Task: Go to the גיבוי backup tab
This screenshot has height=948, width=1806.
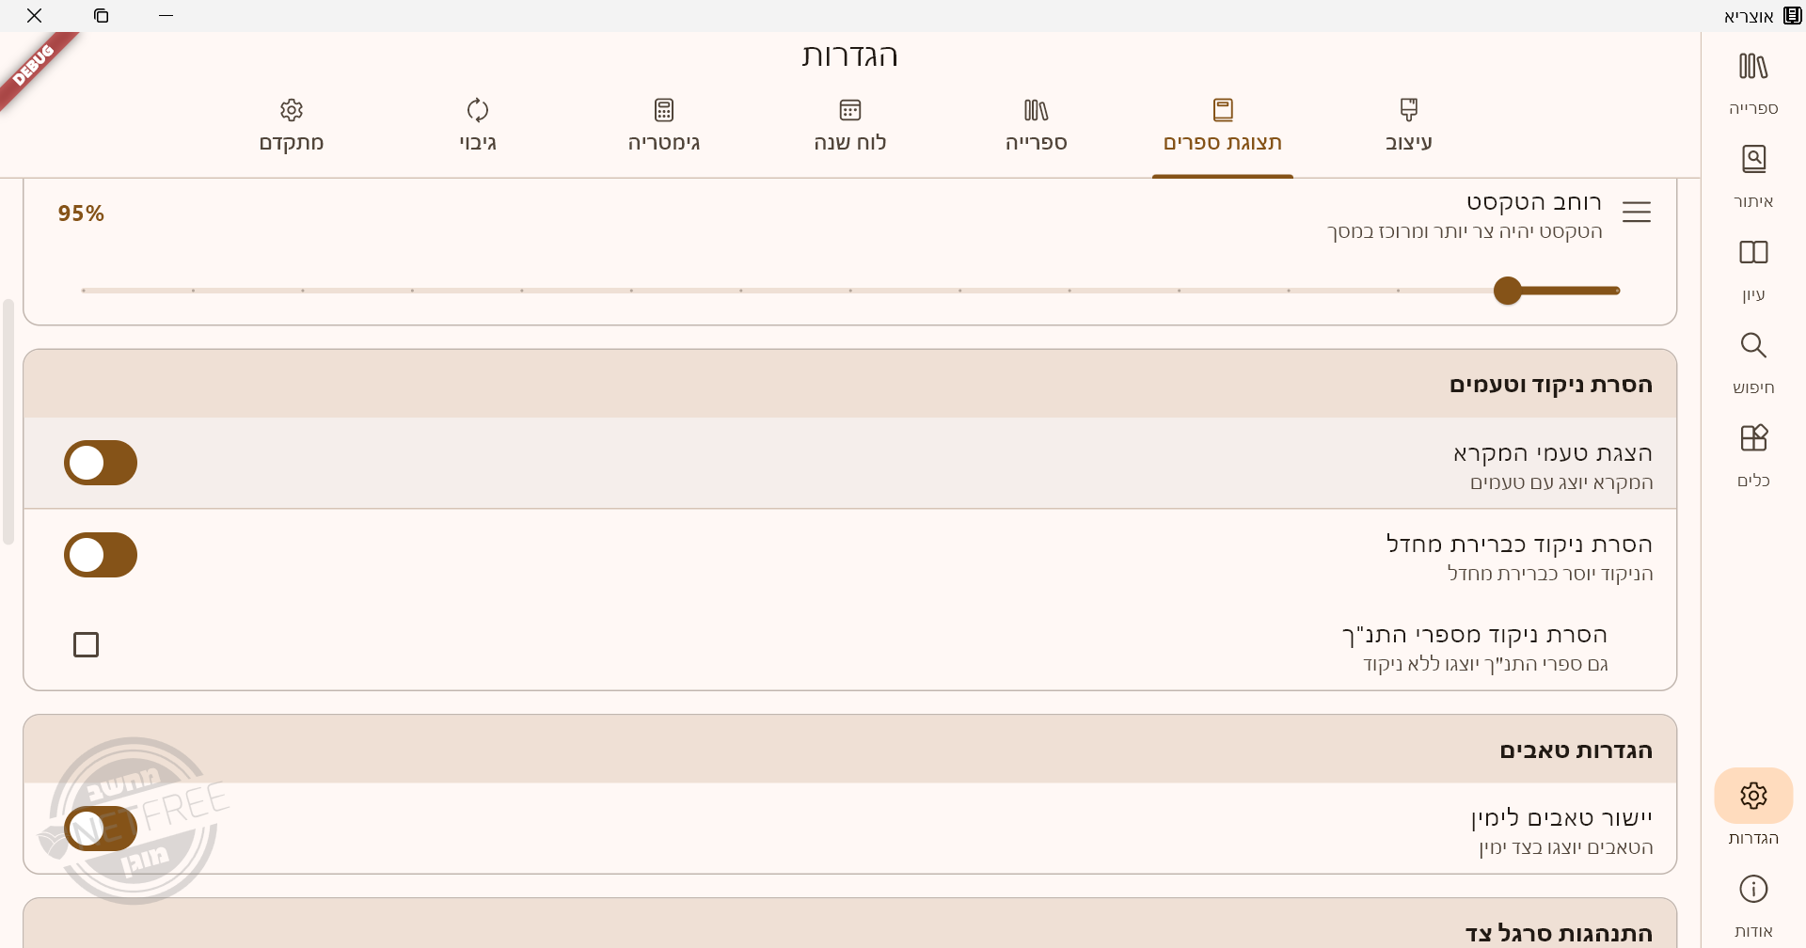Action: pos(477,125)
